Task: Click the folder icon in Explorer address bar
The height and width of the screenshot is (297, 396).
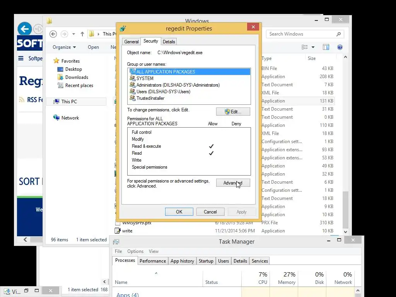Action: click(x=91, y=34)
